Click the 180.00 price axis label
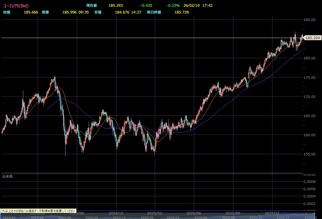The width and height of the screenshot is (322, 219). 310,58
